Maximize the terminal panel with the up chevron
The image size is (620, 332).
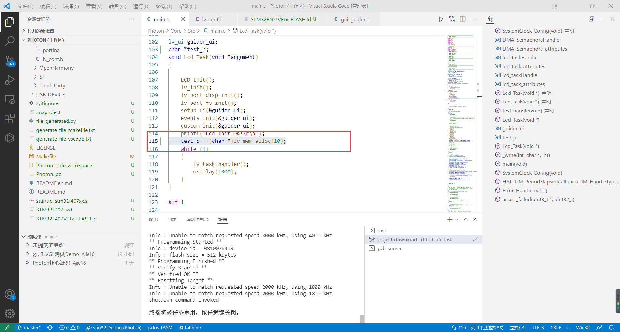pos(466,219)
